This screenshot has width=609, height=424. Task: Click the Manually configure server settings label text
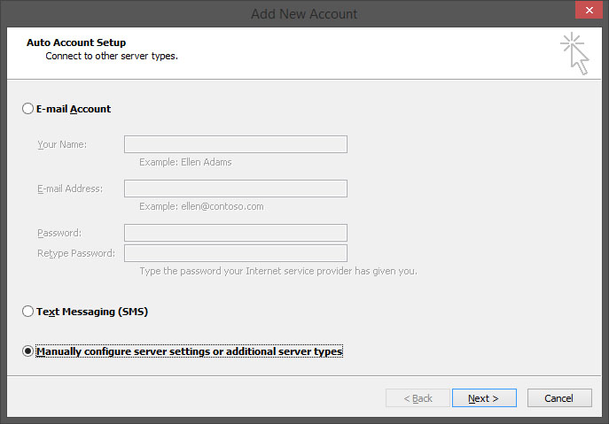(189, 351)
